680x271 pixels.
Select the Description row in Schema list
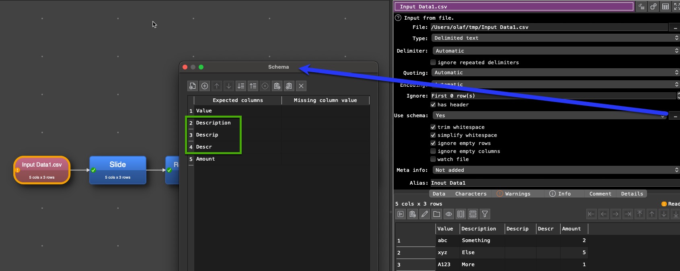click(279, 123)
